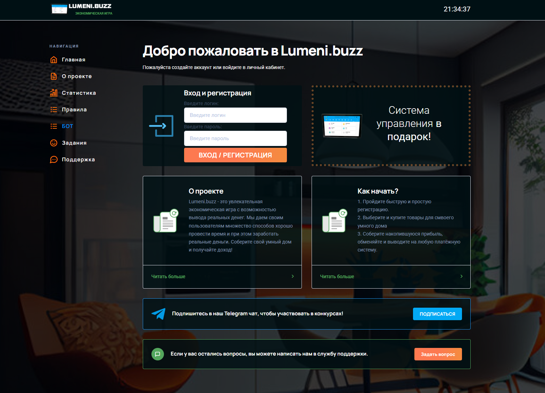The width and height of the screenshot is (545, 393).
Task: Focus the Введите пароль input field
Action: [x=235, y=138]
